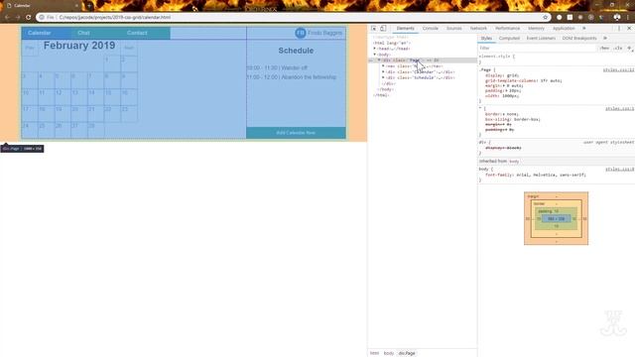This screenshot has width=635, height=357.
Task: Select the DOM Breakpoints sub-tab
Action: coord(579,38)
